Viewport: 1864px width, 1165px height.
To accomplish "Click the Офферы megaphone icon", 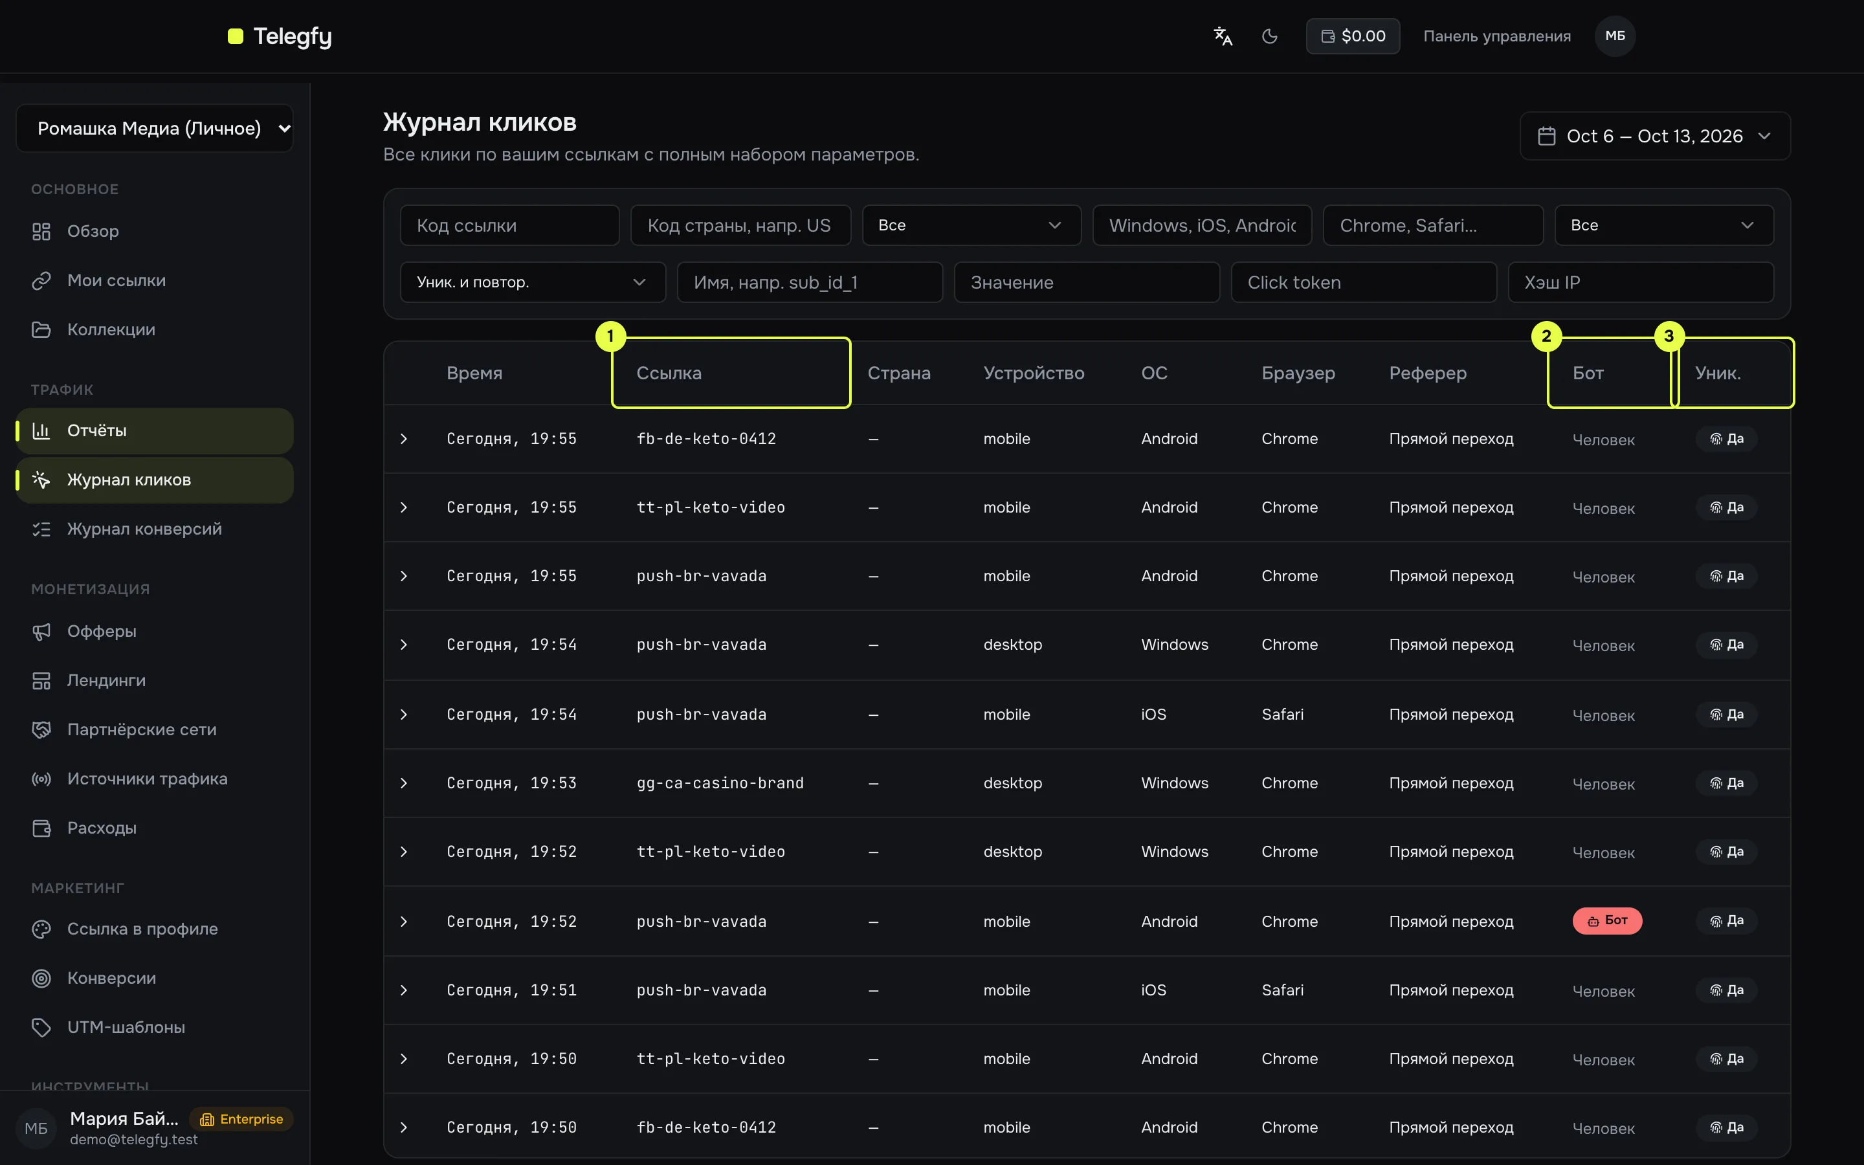I will click(41, 631).
